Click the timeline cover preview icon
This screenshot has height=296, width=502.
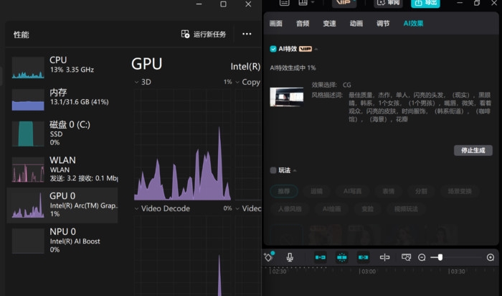(x=406, y=257)
